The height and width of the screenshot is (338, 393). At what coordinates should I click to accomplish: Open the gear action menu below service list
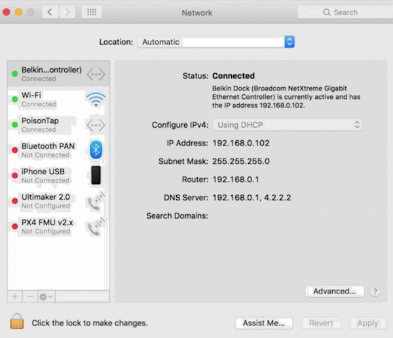[x=47, y=297]
